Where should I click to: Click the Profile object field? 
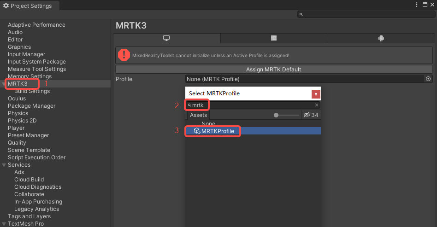305,79
